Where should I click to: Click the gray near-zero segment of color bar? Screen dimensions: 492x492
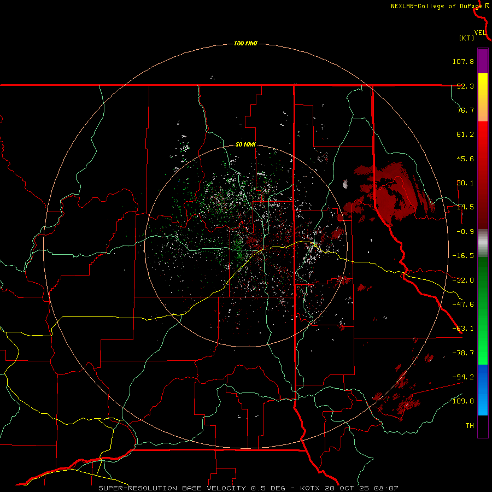483,243
